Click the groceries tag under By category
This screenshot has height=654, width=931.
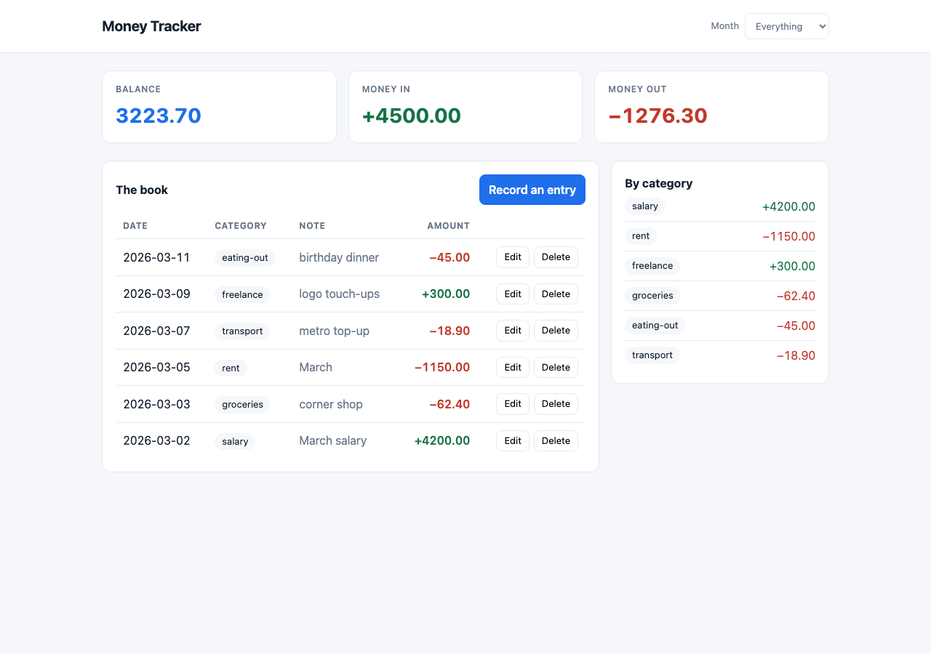(652, 296)
